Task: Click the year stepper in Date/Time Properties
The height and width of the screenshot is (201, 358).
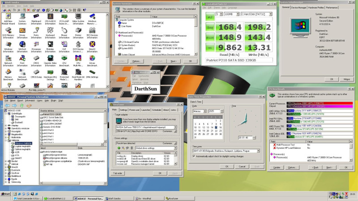Action: [222, 111]
